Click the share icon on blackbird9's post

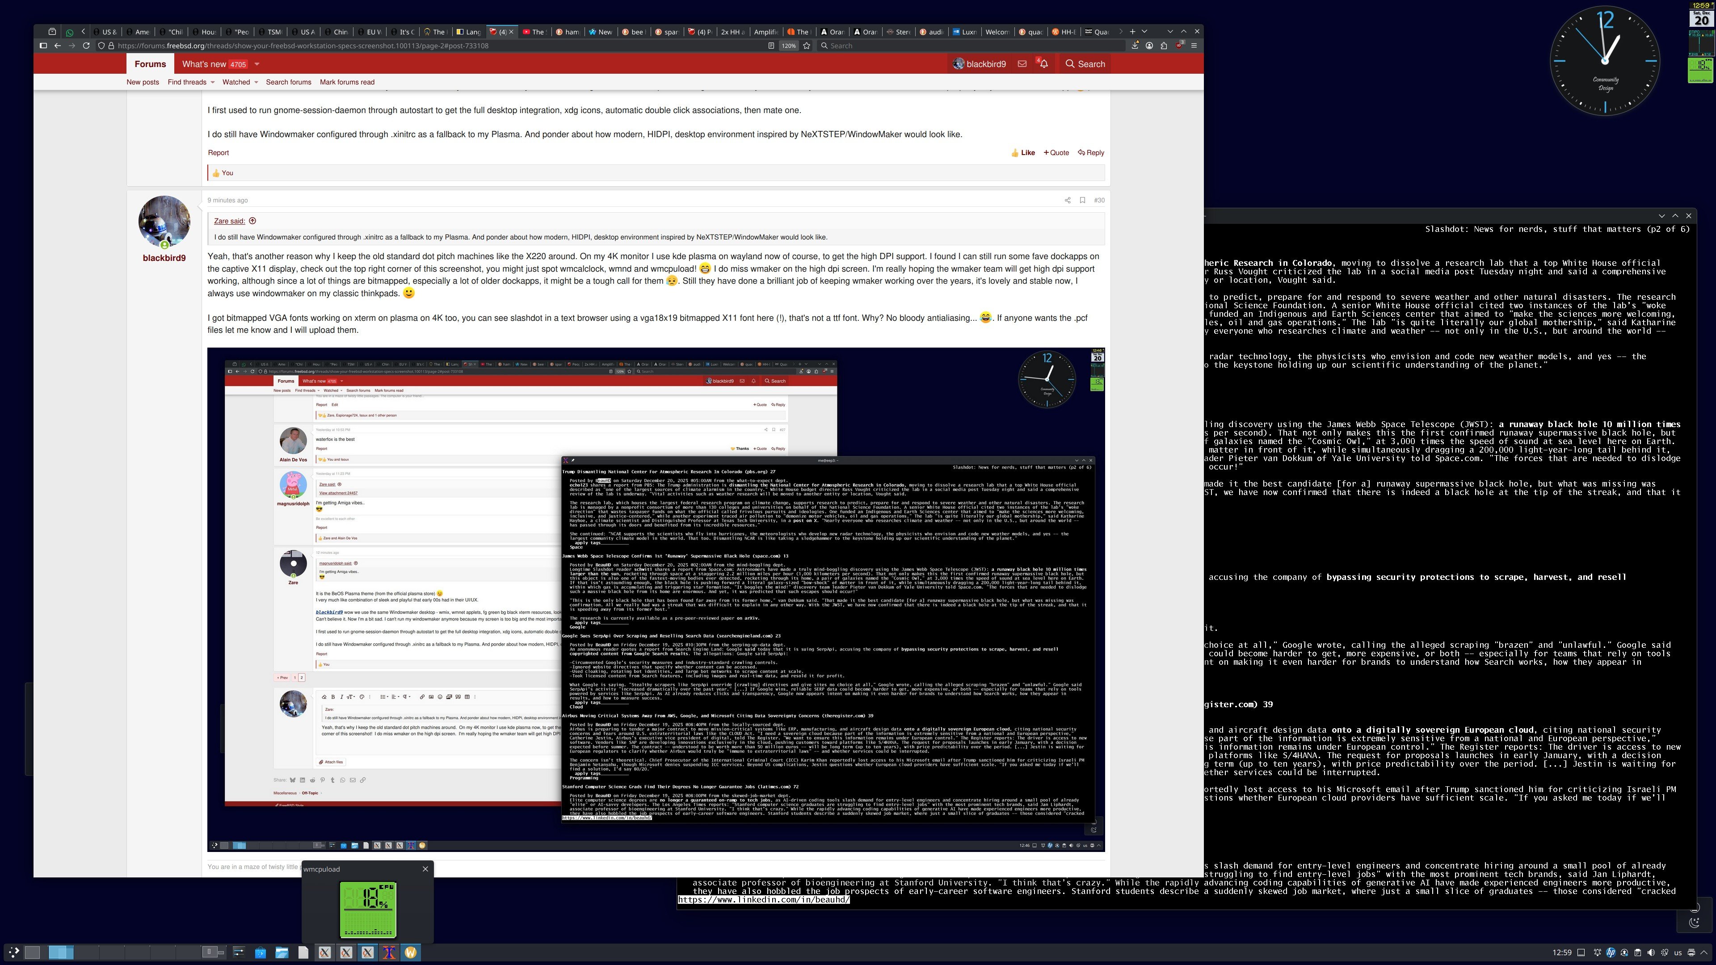pos(1068,200)
